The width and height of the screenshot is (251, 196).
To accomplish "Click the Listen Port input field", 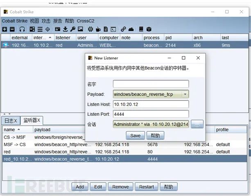I will [151, 114].
